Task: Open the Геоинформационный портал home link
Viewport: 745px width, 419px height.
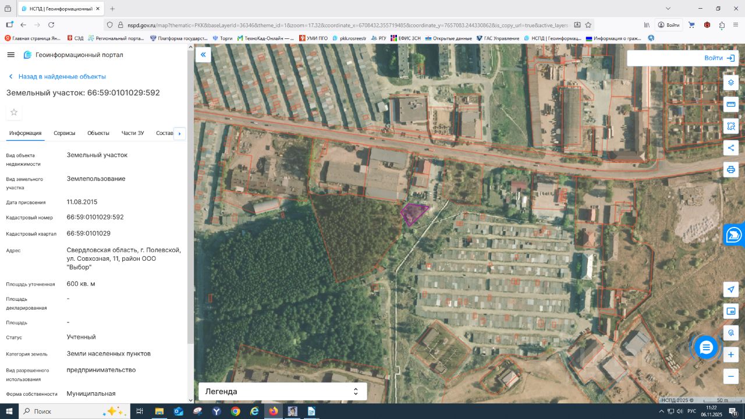Action: 73,55
